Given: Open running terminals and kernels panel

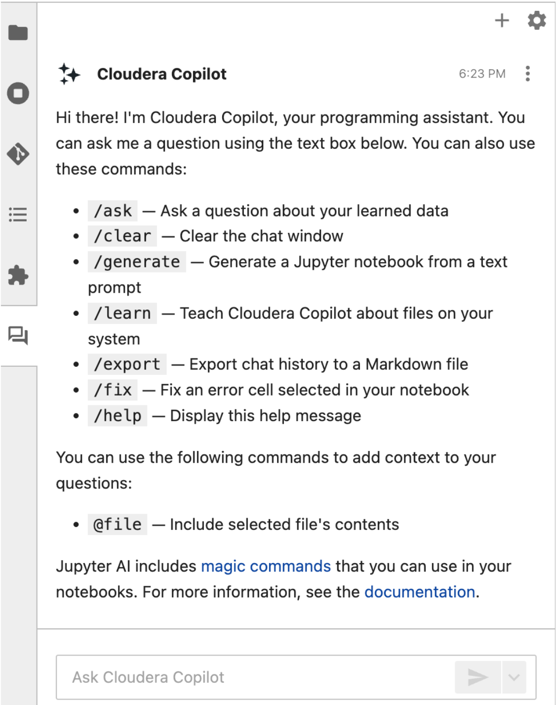Looking at the screenshot, I should 18,93.
